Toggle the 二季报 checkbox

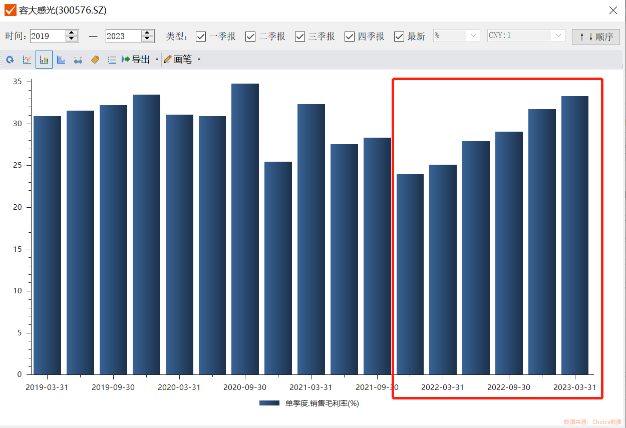coord(250,37)
